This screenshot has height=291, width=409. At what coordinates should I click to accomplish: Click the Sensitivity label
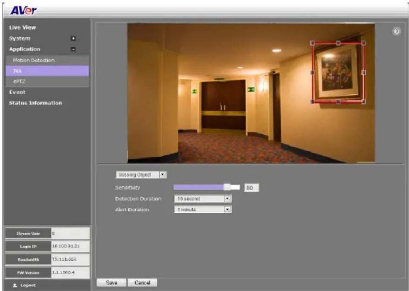pos(128,188)
